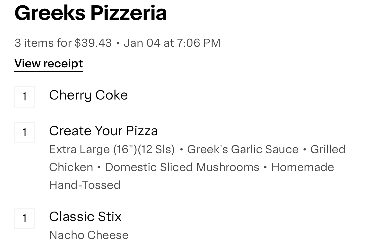
Task: Click the Extra Large (16")(12 Sls) size text
Action: pyautogui.click(x=112, y=149)
